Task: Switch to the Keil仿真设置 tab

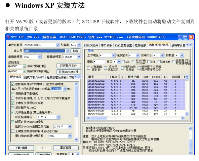Action: click(x=123, y=45)
